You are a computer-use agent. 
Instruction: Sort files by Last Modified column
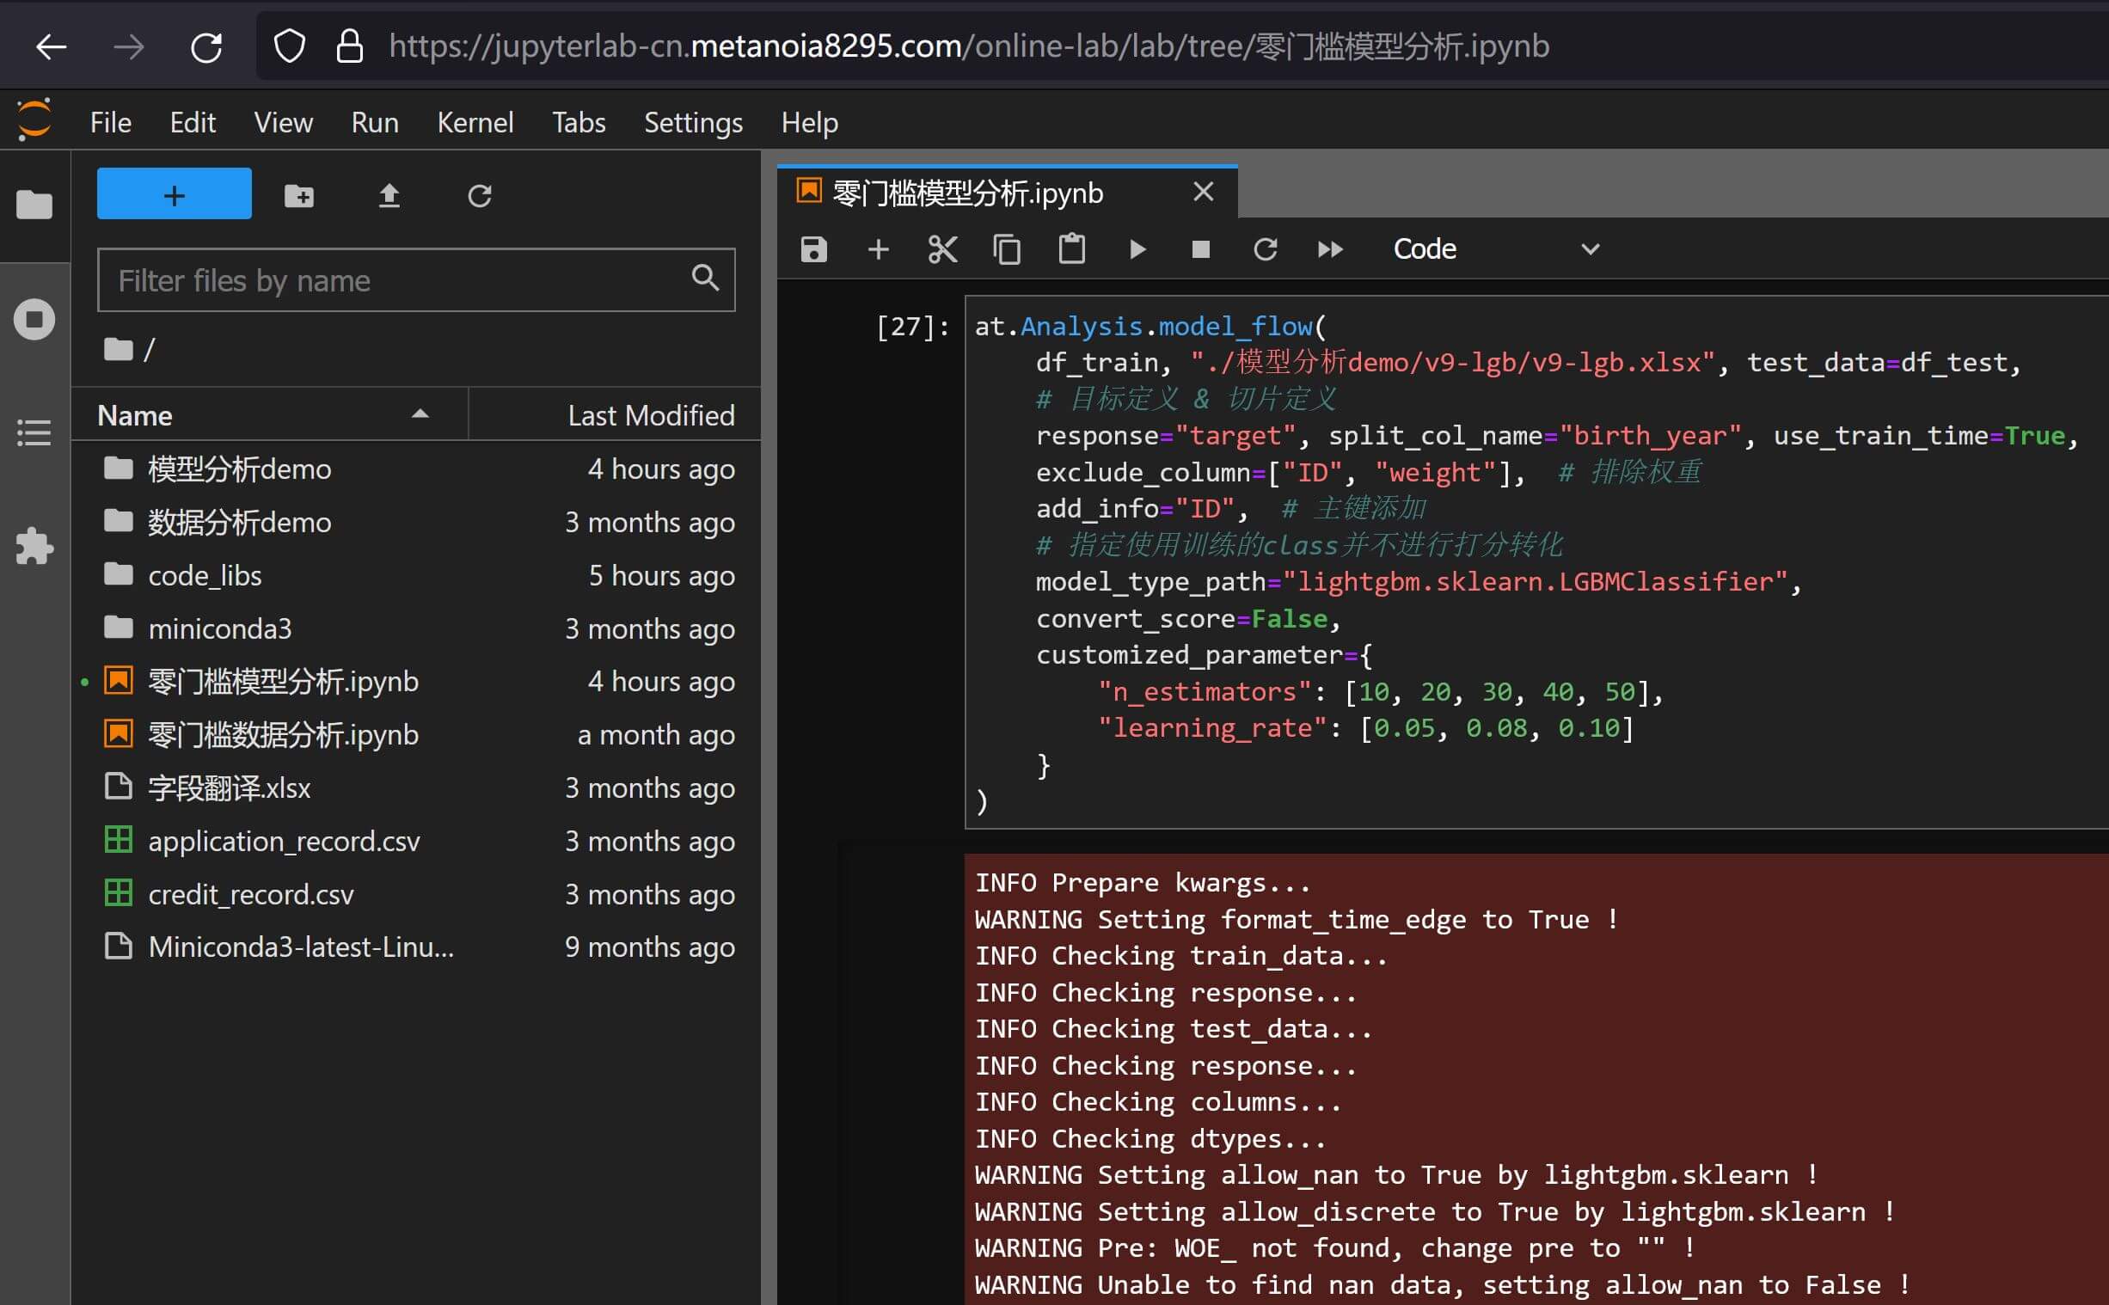tap(651, 416)
